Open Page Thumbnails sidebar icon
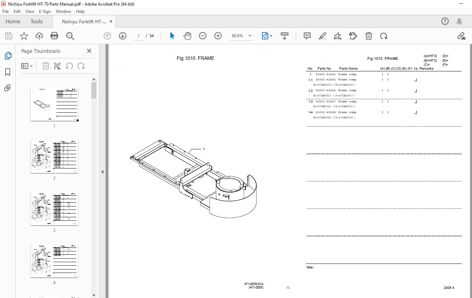Image resolution: width=472 pixels, height=298 pixels. (8, 55)
